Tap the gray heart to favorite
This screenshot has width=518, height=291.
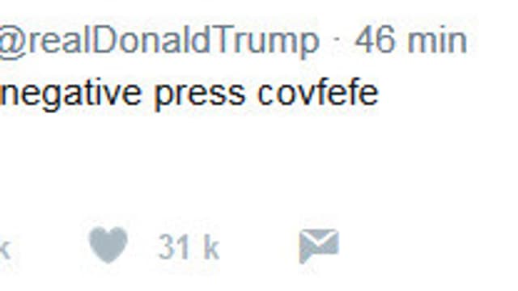pos(108,244)
